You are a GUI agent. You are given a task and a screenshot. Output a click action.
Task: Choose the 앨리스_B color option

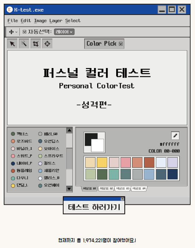49,178
